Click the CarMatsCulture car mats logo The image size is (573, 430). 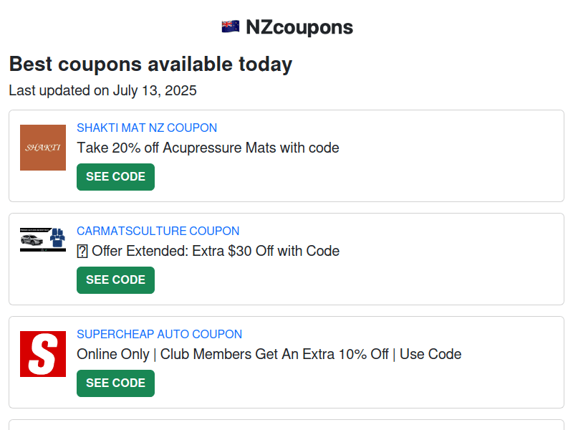42,240
